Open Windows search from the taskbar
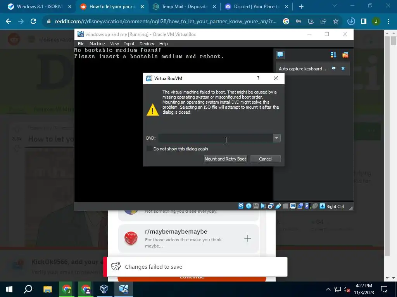 click(x=28, y=289)
